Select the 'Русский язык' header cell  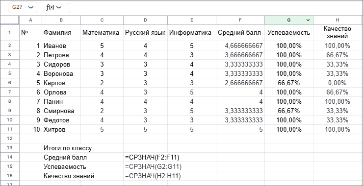(145, 33)
